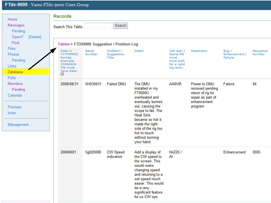Open the Polls section
The width and height of the screenshot is (271, 203).
click(x=12, y=78)
